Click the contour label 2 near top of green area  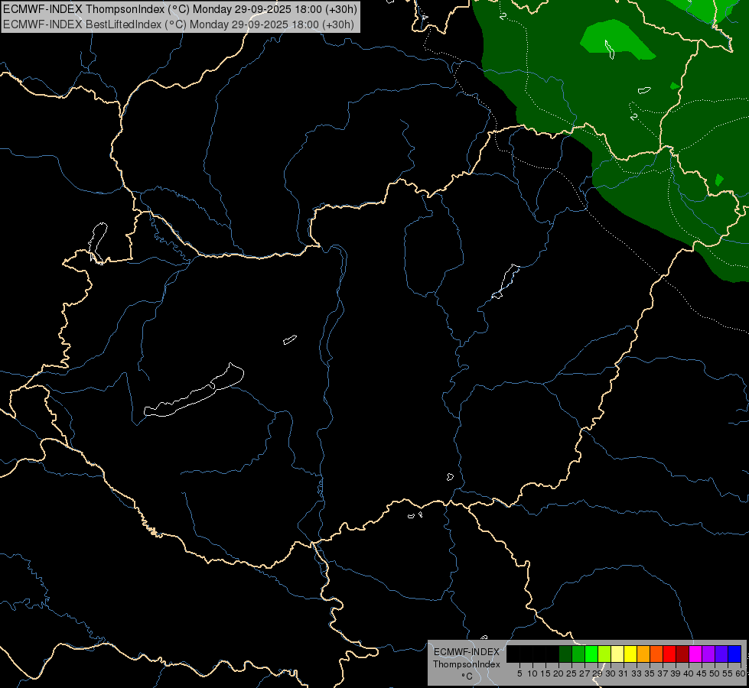click(x=503, y=16)
